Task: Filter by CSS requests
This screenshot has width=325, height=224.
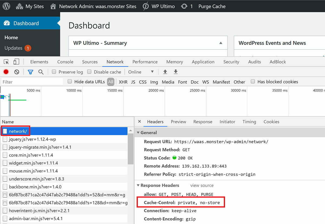Action: tap(143, 82)
